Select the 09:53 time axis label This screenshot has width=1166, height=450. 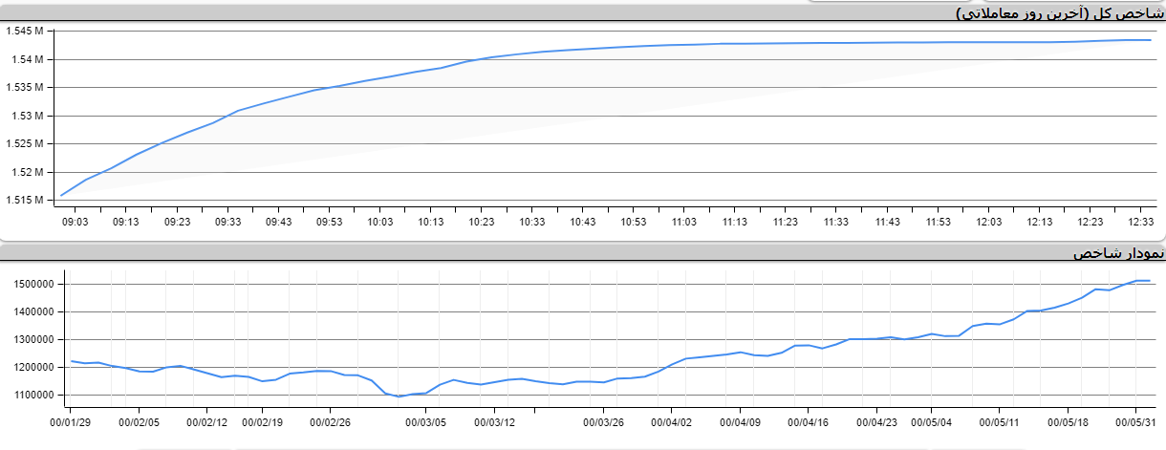(x=329, y=222)
